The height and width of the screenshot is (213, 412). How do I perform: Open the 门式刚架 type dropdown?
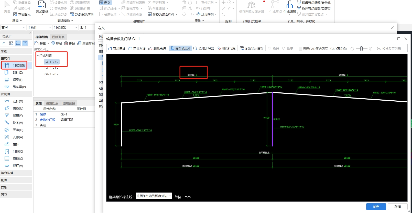pyautogui.click(x=65, y=27)
